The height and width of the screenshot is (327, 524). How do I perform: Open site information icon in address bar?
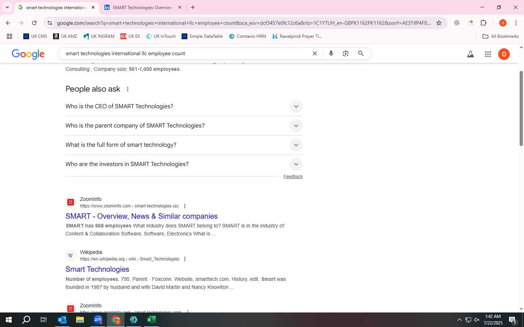click(50, 23)
